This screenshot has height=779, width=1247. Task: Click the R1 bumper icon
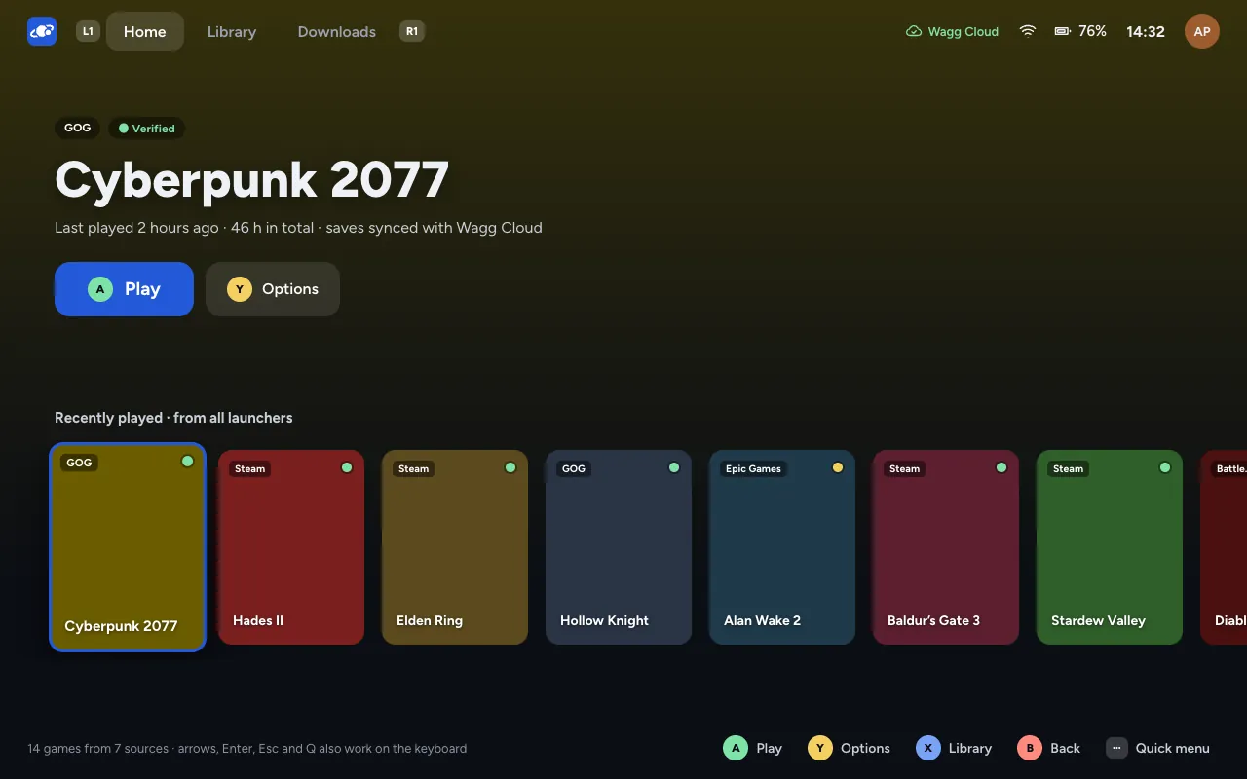(x=412, y=31)
